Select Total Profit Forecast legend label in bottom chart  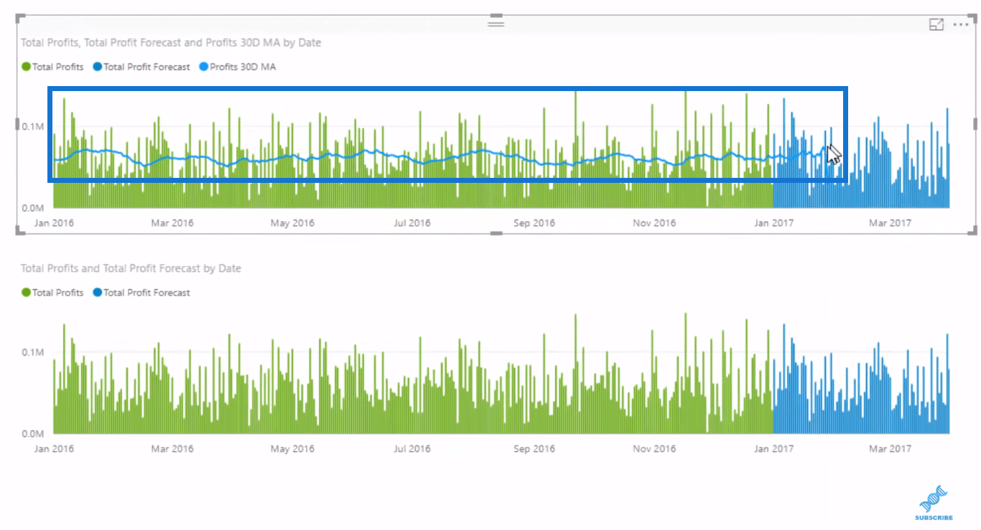click(x=147, y=293)
